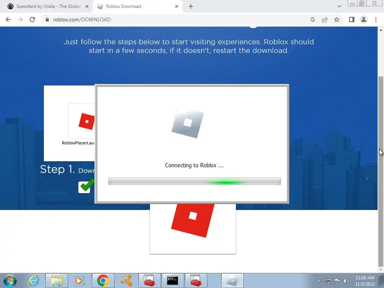Click the volume speaker tray icon
The image size is (384, 288).
tap(346, 281)
